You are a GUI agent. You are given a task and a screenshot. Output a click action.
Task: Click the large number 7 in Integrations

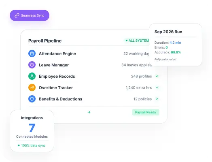coord(32,128)
